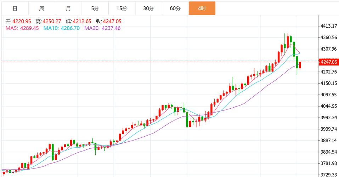Viewport: 339px width, 177px height.
Task: Select the 15分 interval tab
Action: [x=122, y=8]
